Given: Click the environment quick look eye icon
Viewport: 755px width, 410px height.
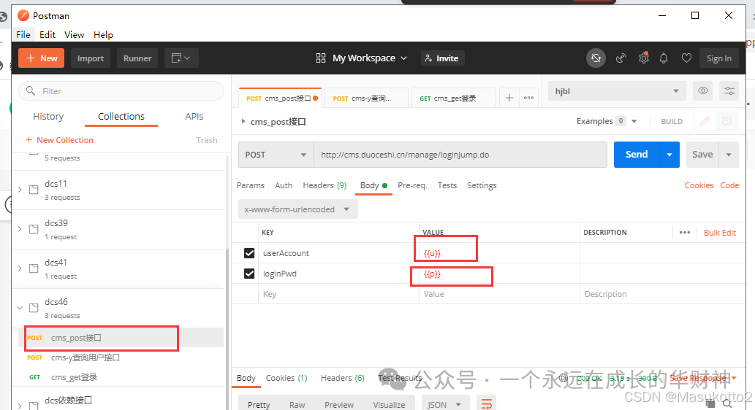Looking at the screenshot, I should (703, 91).
